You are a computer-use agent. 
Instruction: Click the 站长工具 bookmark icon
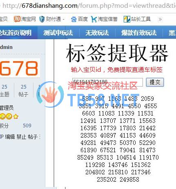(127, 19)
